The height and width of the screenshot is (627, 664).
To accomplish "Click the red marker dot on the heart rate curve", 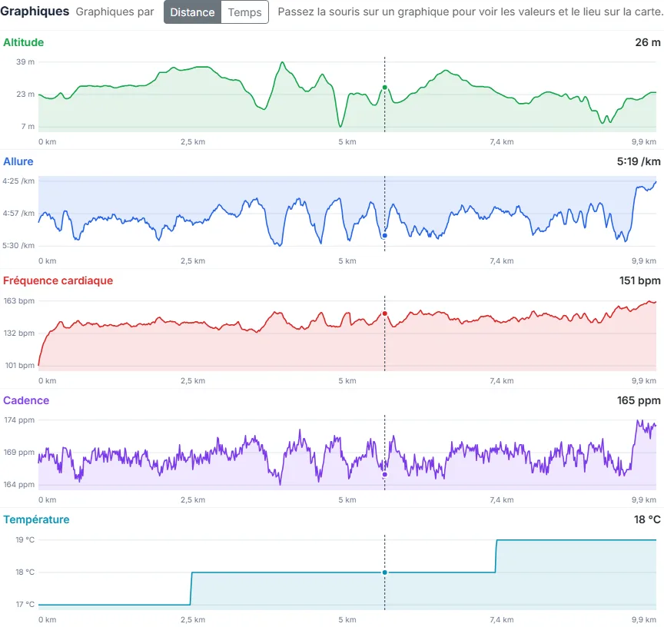I will pos(384,313).
